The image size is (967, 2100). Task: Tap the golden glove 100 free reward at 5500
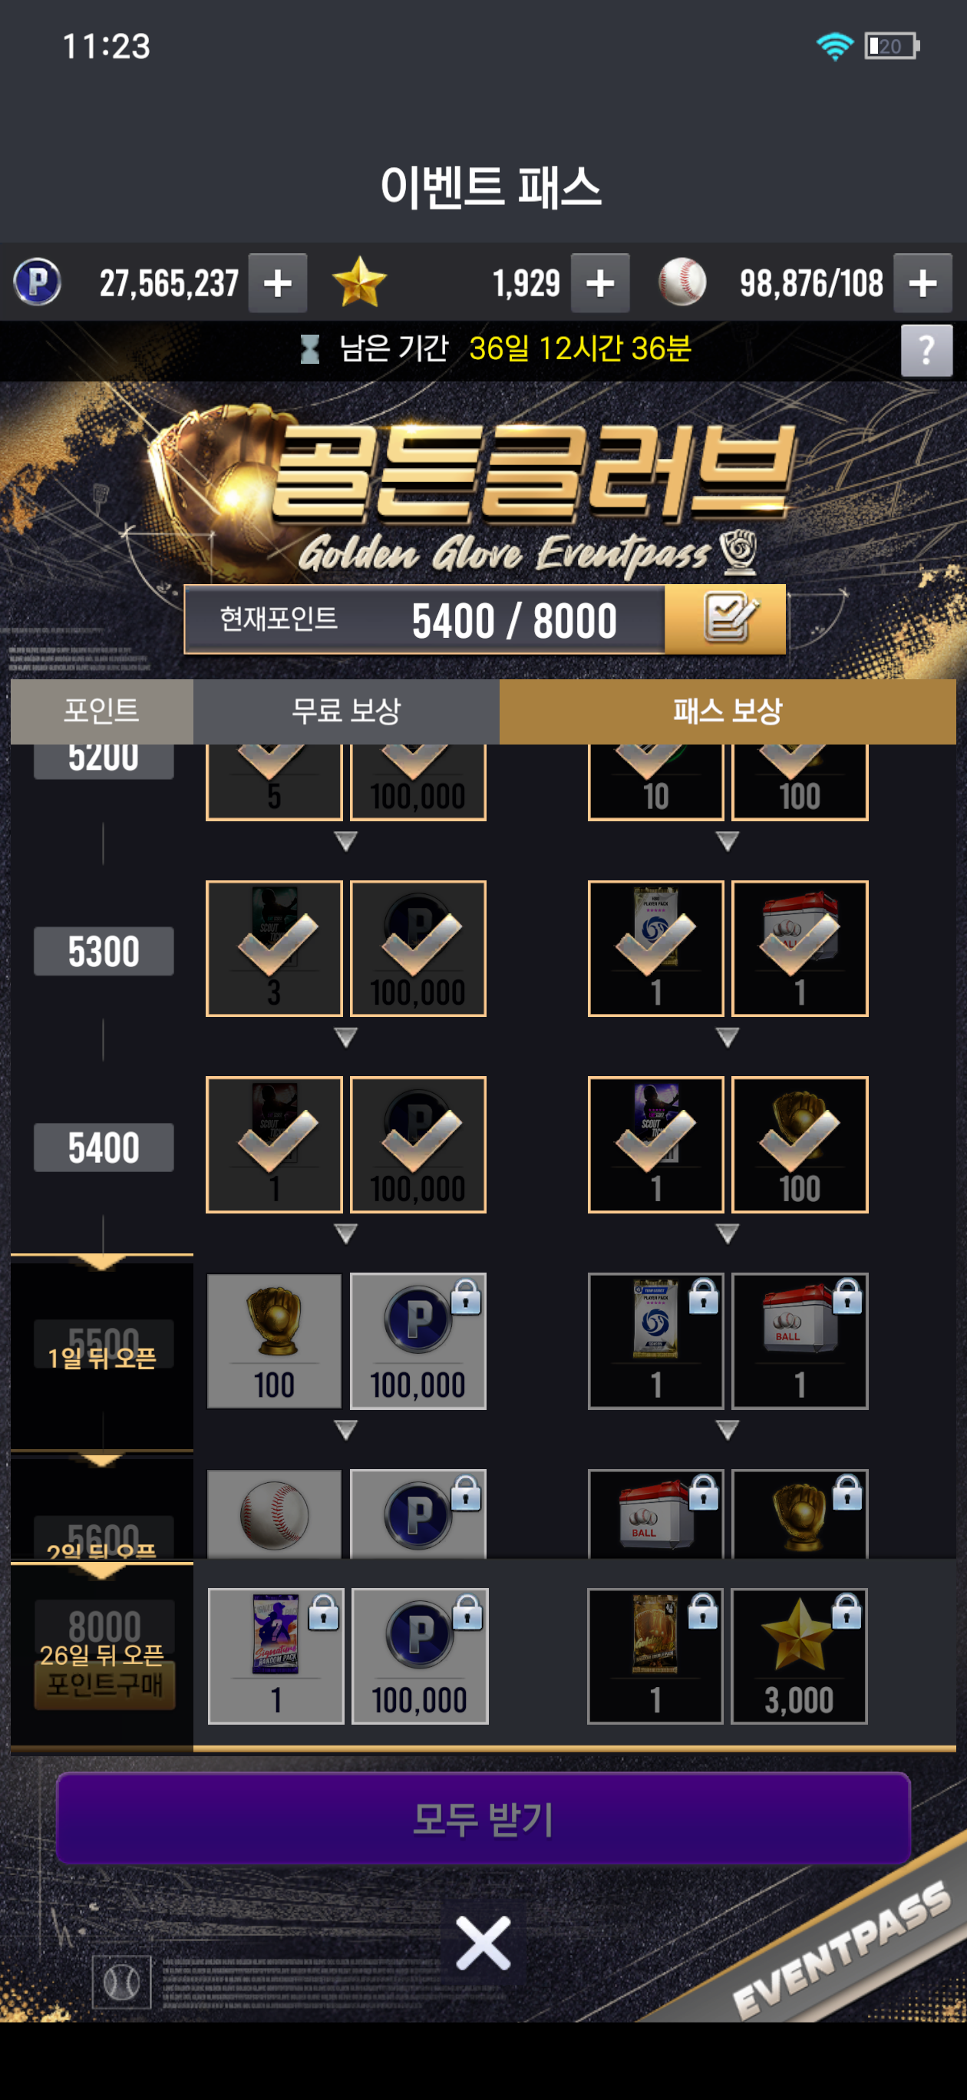[x=274, y=1341]
